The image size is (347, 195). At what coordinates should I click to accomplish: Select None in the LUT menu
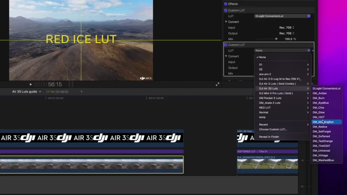[x=283, y=57]
